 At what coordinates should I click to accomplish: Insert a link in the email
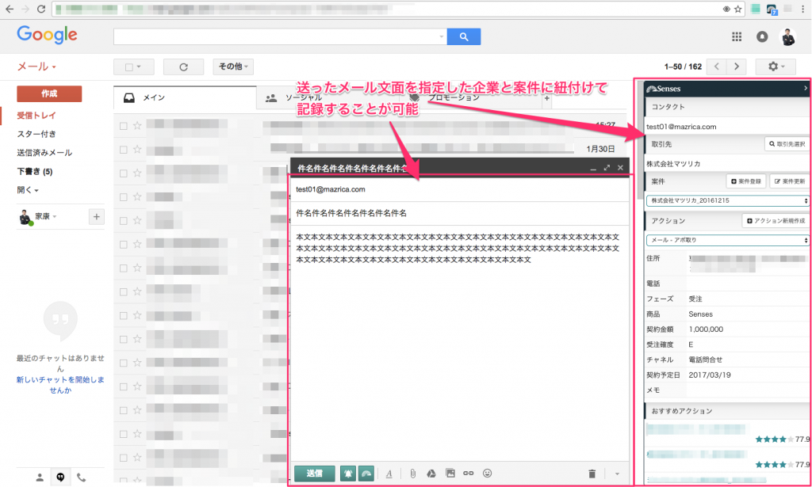(x=469, y=474)
